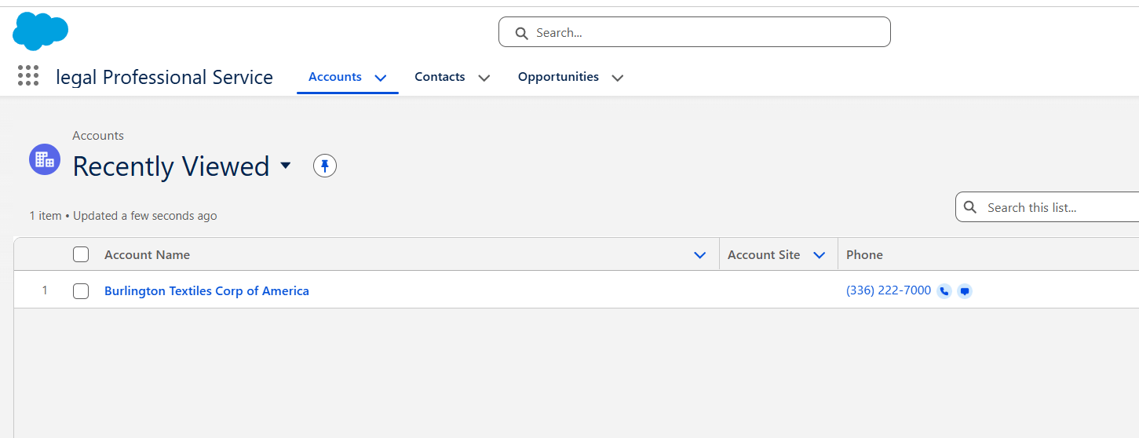Click the row number 1 cell
Image resolution: width=1139 pixels, height=438 pixels.
click(45, 290)
